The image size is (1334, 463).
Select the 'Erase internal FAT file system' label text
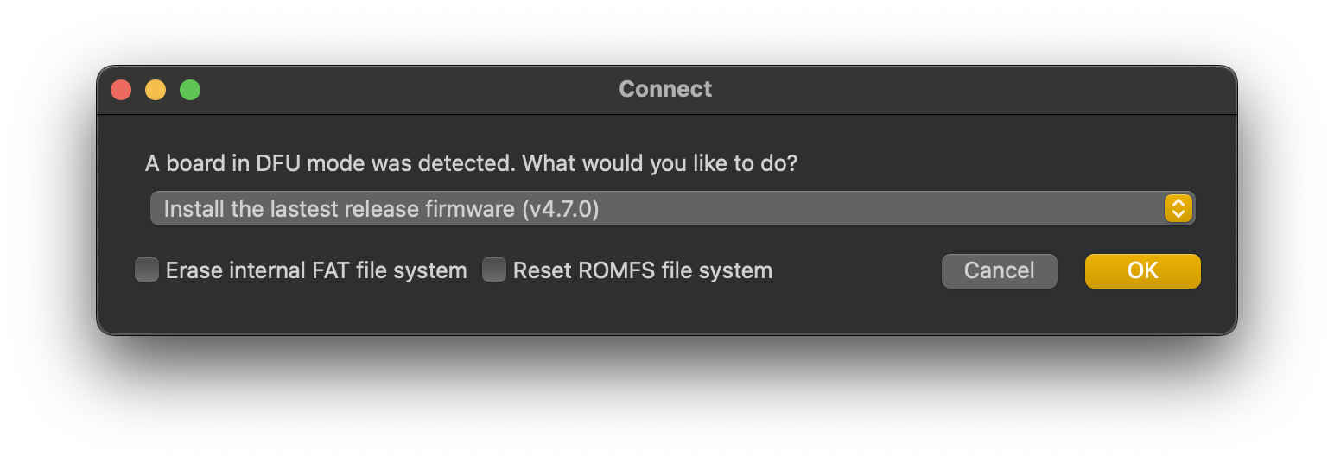pyautogui.click(x=316, y=270)
